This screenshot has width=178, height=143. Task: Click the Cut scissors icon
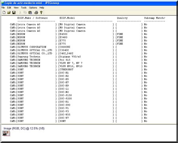[20, 13]
